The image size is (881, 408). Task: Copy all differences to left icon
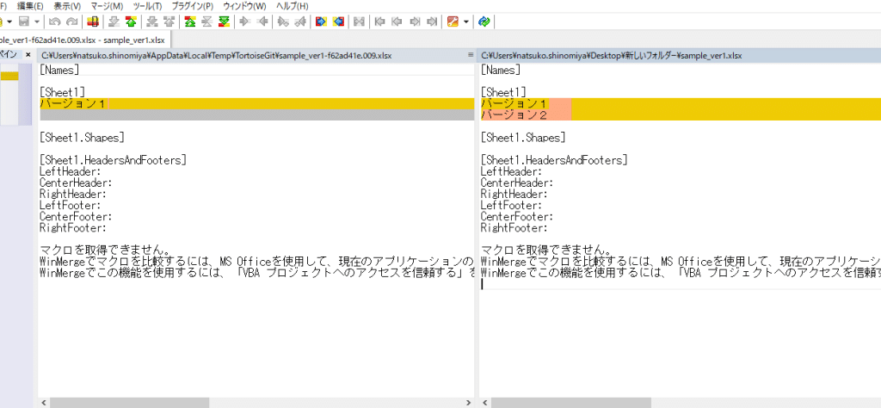pos(338,22)
